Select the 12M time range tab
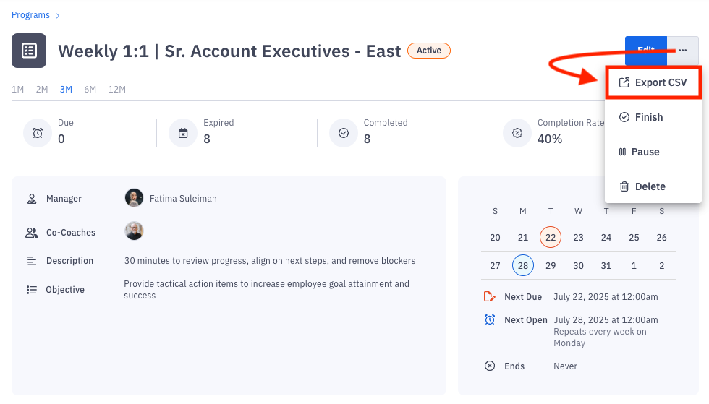Screen dimensions: 709x404 click(x=116, y=90)
